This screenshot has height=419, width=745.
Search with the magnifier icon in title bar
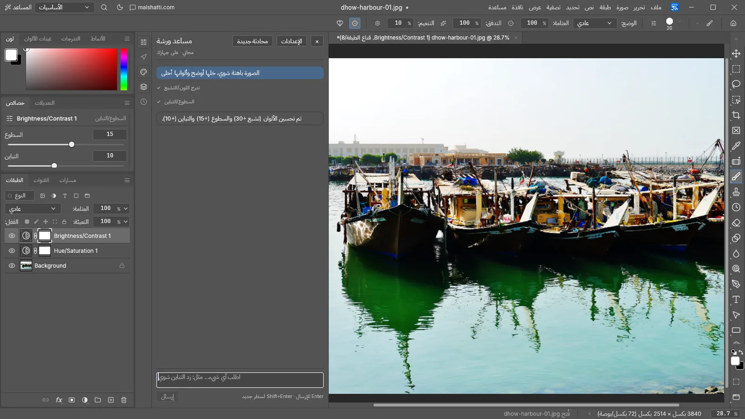[x=104, y=7]
